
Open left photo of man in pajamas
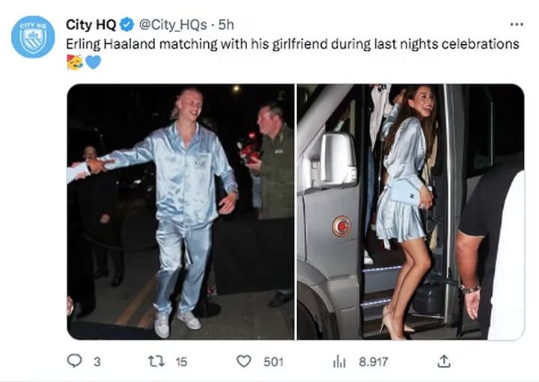pyautogui.click(x=180, y=212)
